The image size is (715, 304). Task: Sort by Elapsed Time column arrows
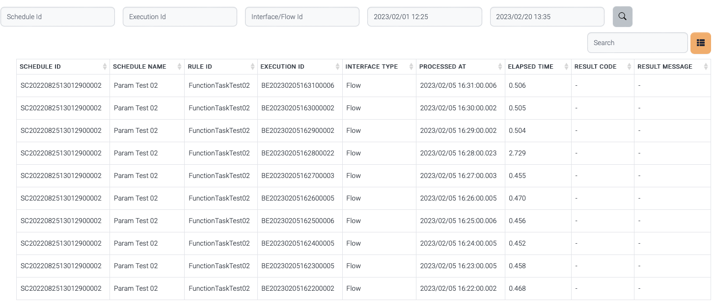pos(566,67)
